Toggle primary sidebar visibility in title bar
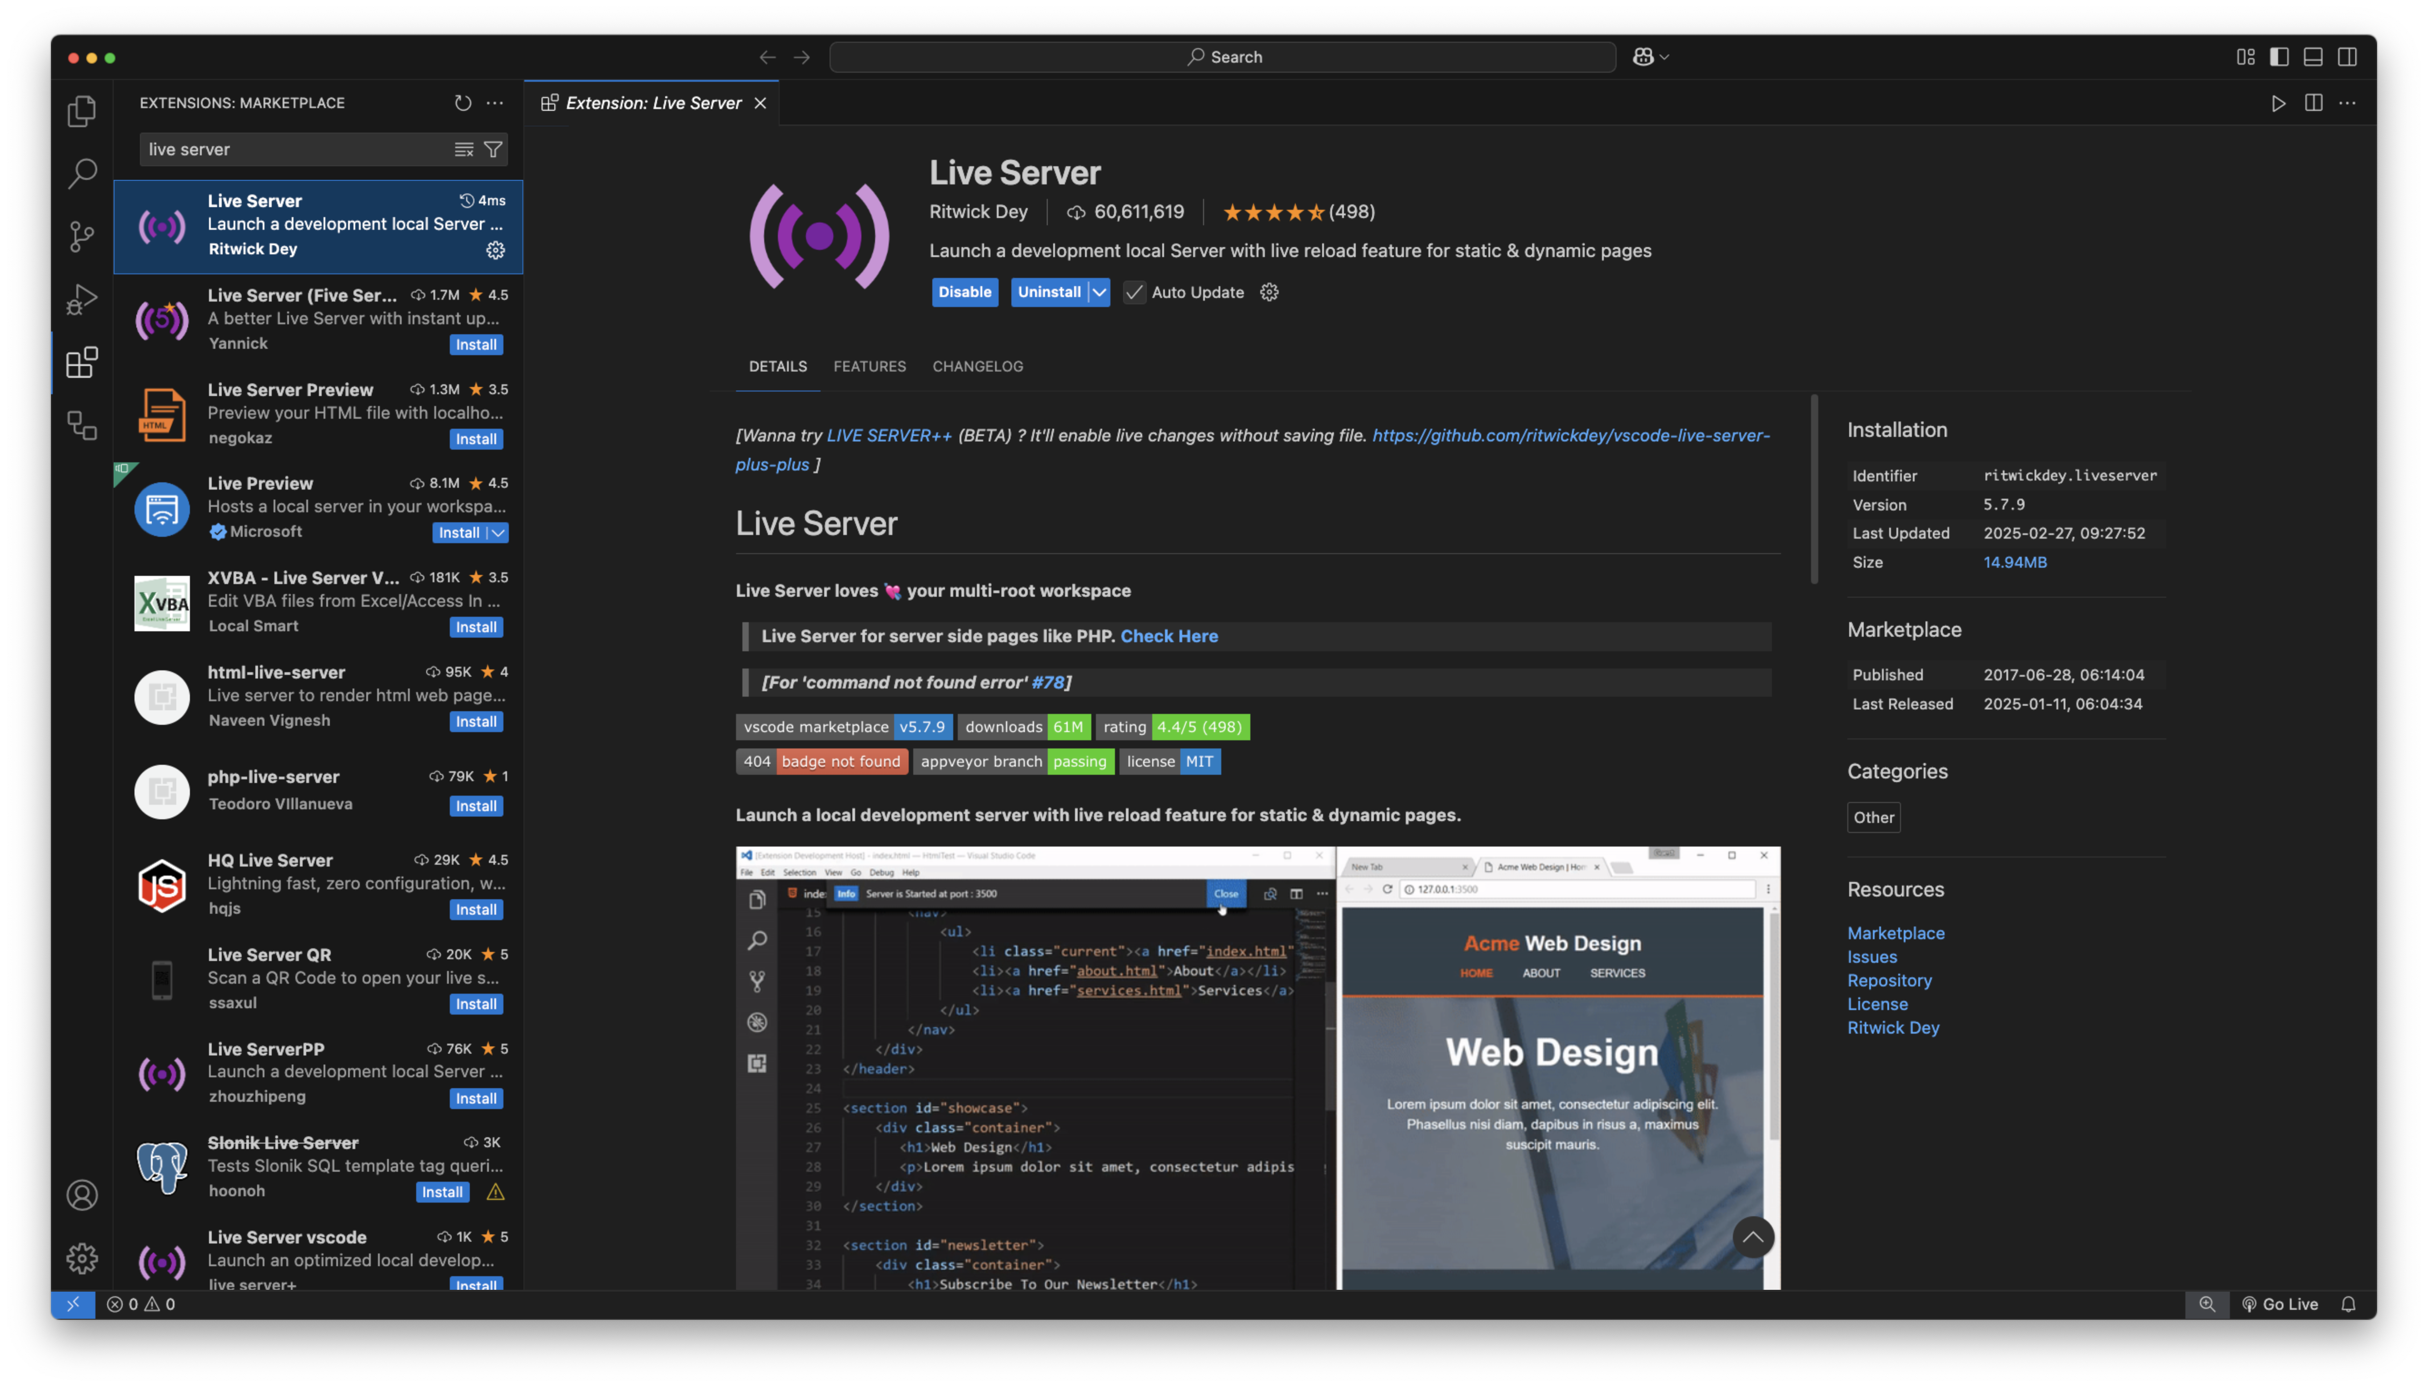Viewport: 2428px width, 1387px height. 2279,57
